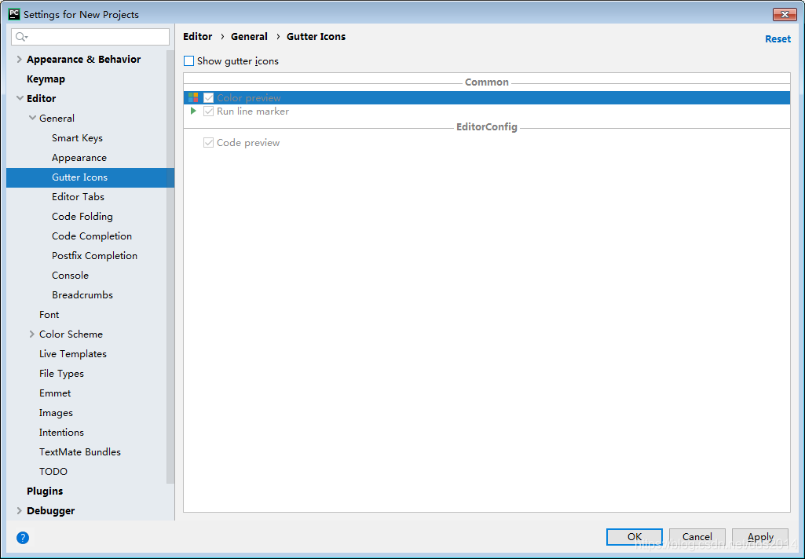Open Images settings
This screenshot has height=559, width=805.
point(56,413)
